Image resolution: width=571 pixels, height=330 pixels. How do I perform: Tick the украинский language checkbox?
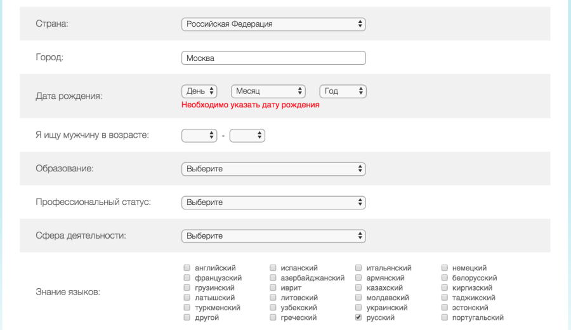click(x=358, y=307)
